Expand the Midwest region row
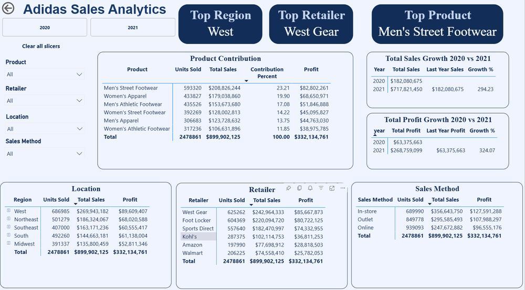This screenshot has height=290, width=525. click(9, 243)
